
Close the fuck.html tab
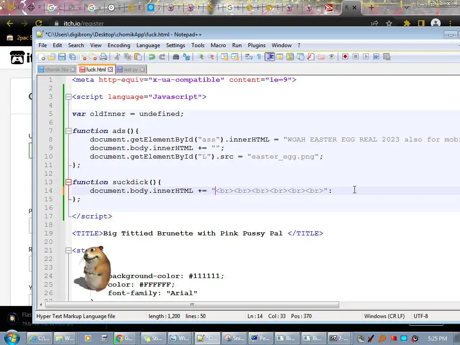pos(111,70)
